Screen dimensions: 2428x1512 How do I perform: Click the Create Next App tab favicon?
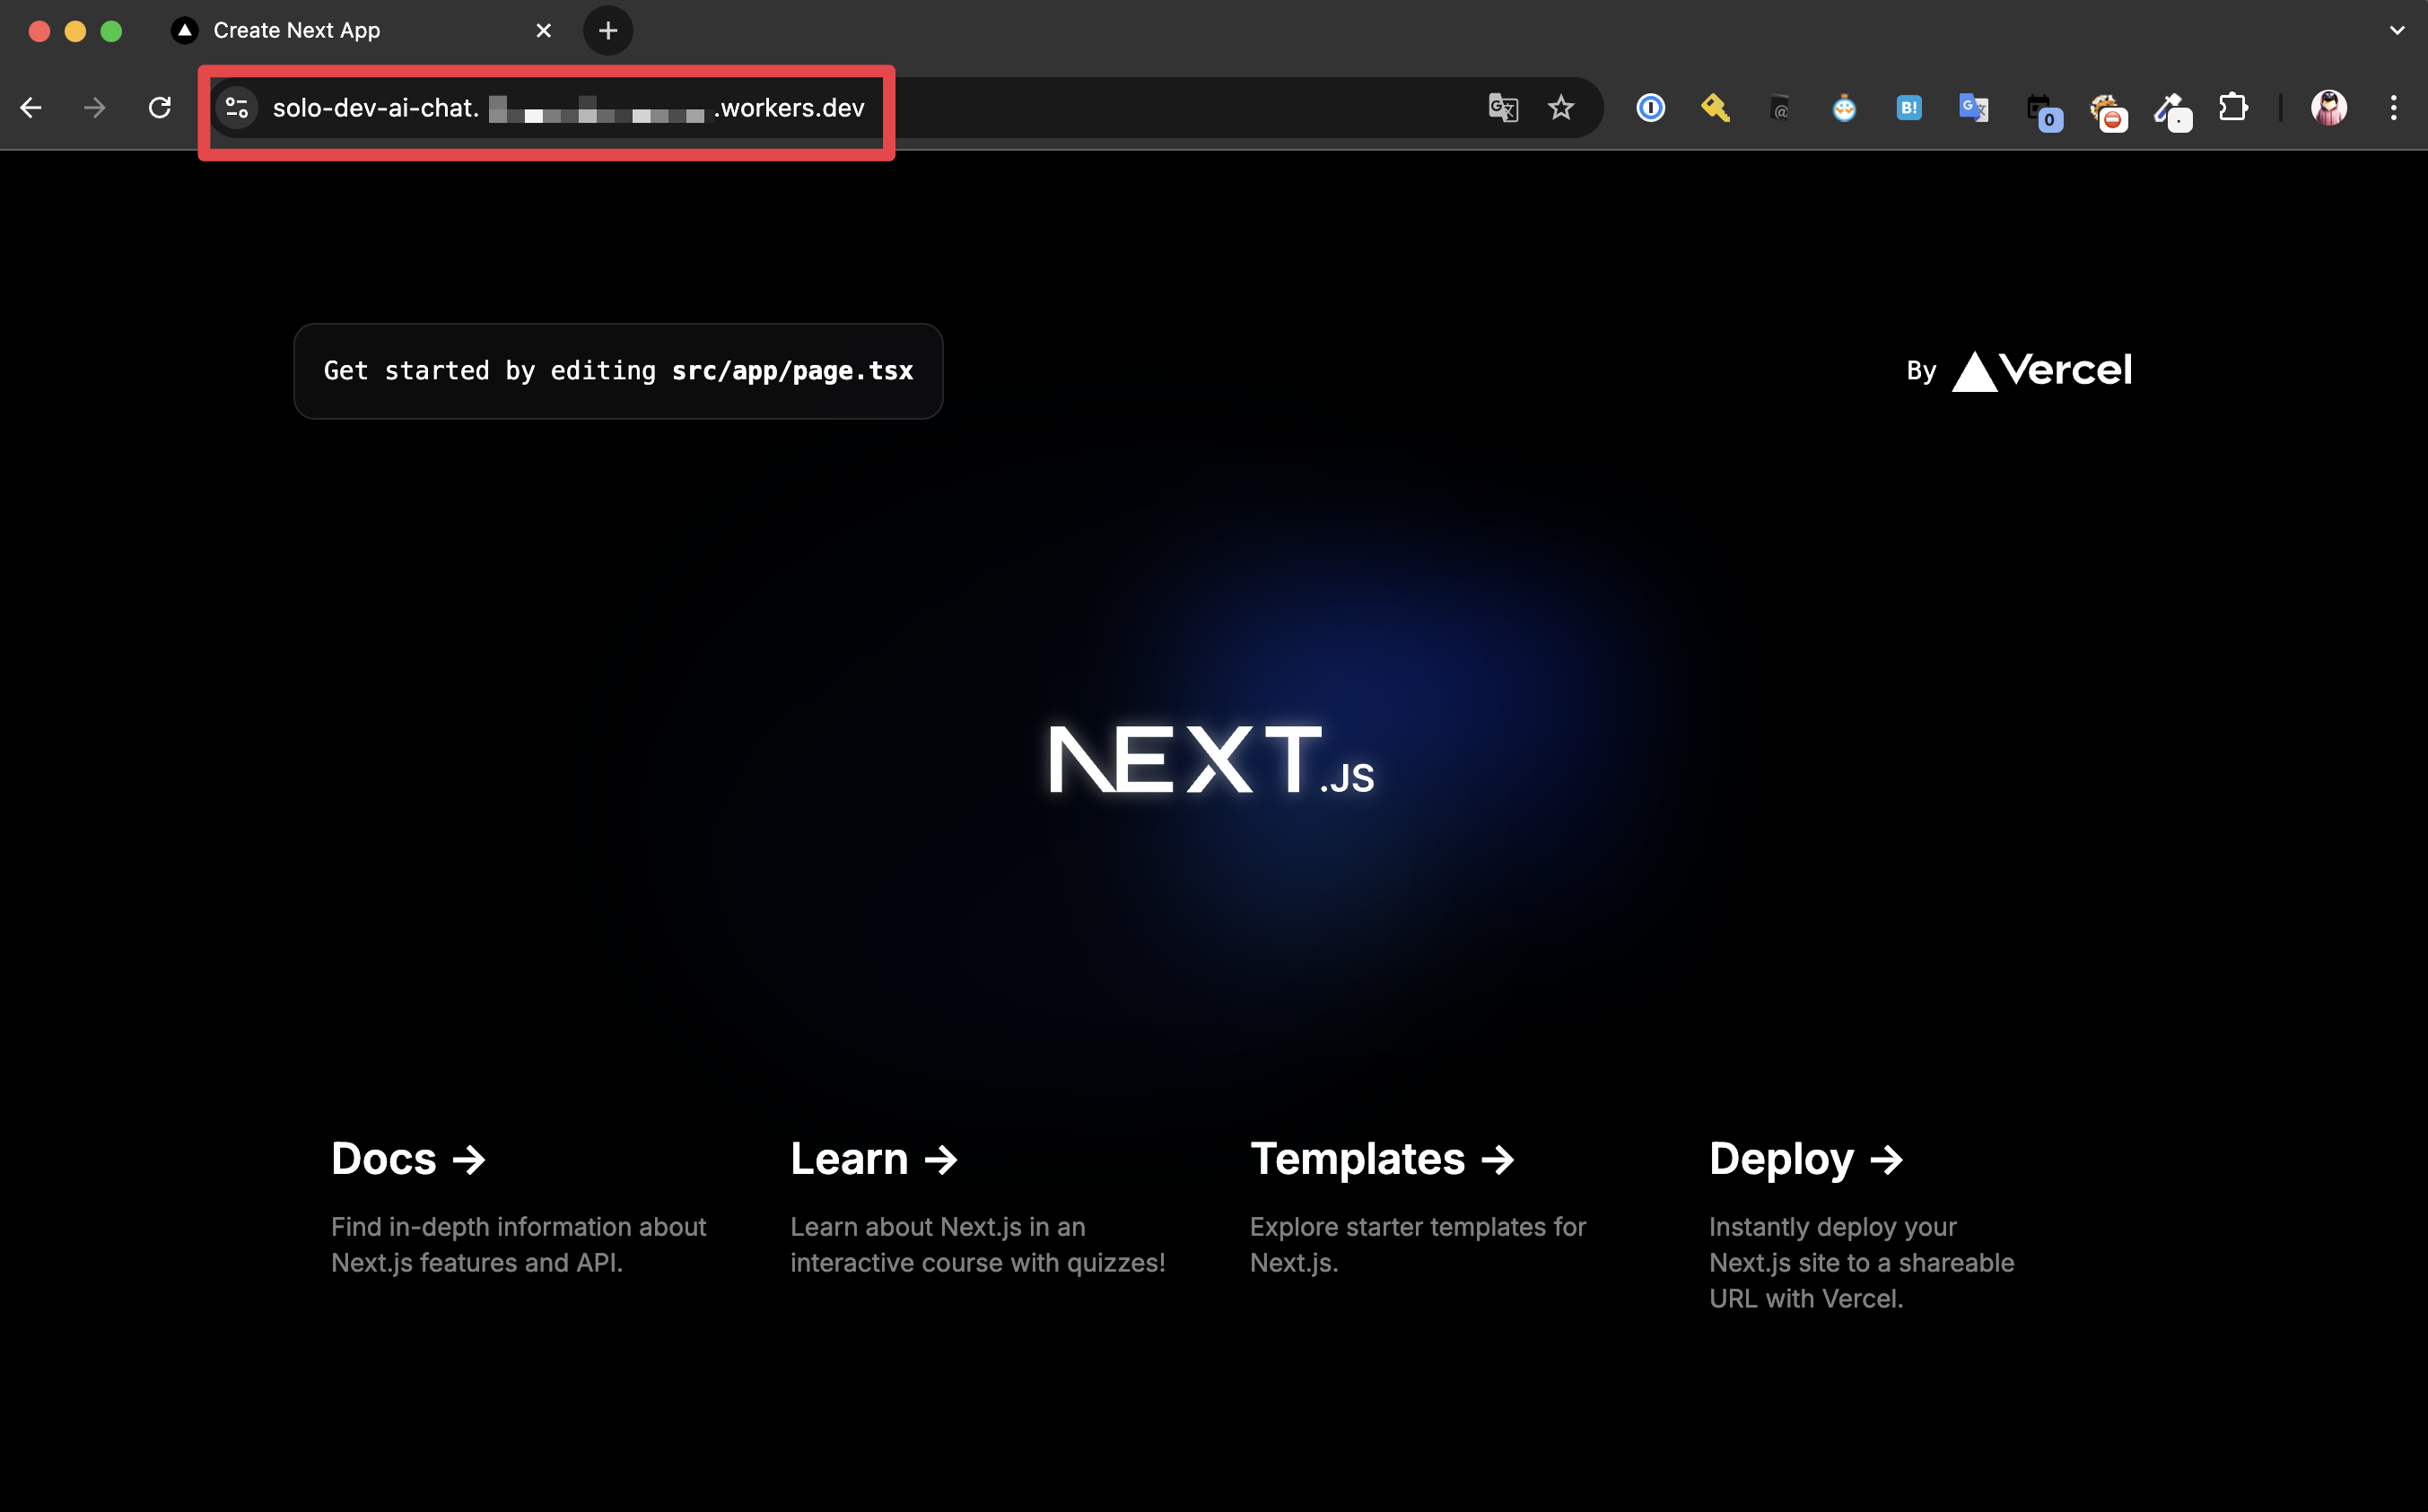[x=184, y=31]
